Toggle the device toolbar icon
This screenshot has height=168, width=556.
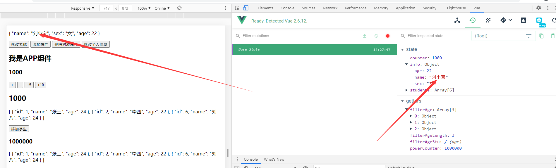pyautogui.click(x=246, y=8)
